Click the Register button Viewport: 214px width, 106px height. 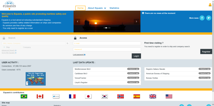click(x=206, y=52)
